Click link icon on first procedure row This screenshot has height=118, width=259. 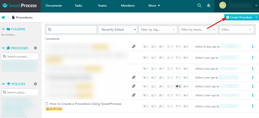134,46
